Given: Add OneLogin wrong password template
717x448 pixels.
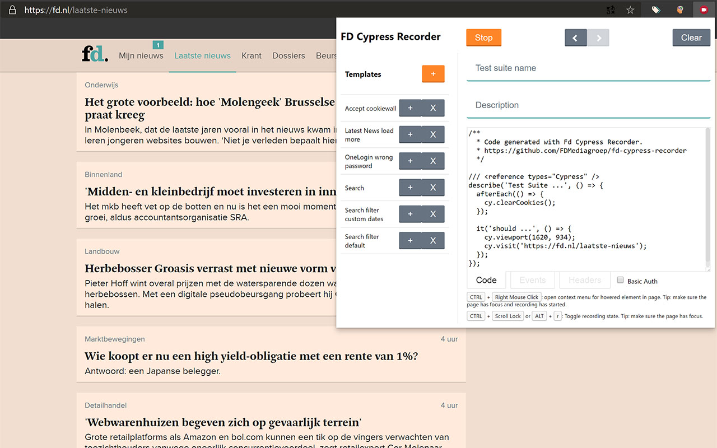Looking at the screenshot, I should tap(410, 161).
